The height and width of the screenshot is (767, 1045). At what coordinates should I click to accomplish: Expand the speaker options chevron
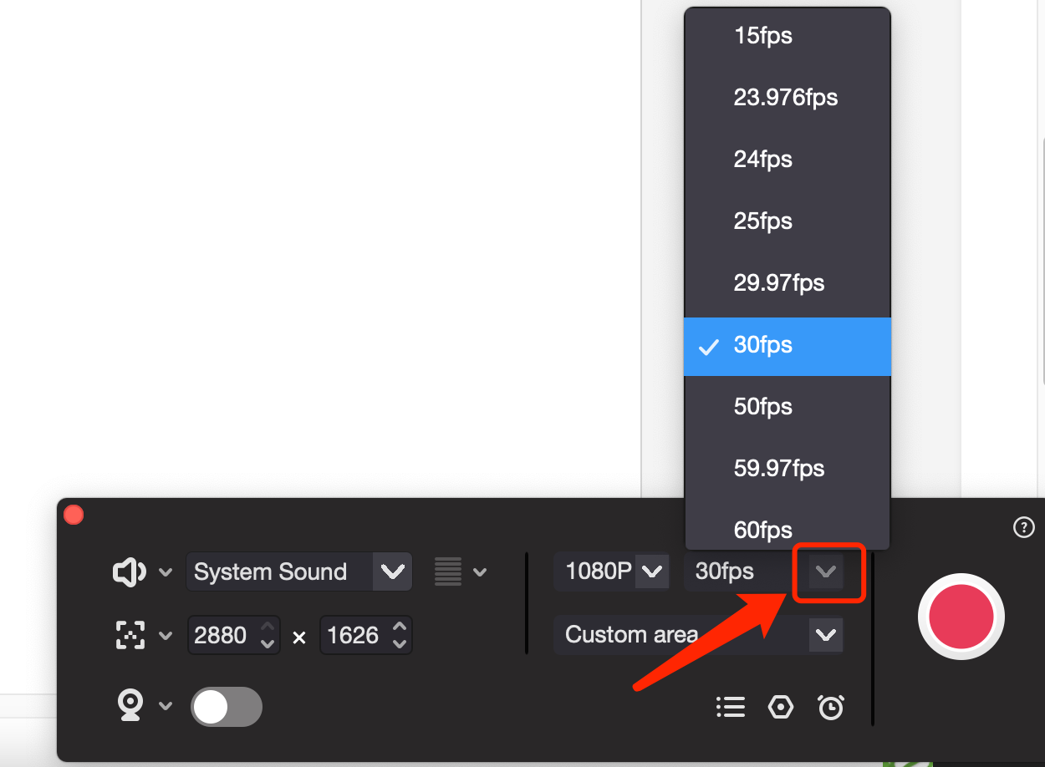[x=166, y=572]
